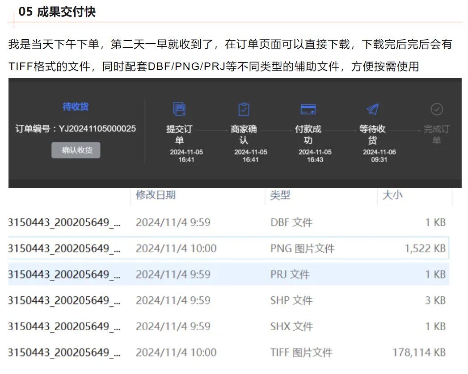Image resolution: width=468 pixels, height=374 pixels.
Task: Click the 付款成功 step label text
Action: 308,134
